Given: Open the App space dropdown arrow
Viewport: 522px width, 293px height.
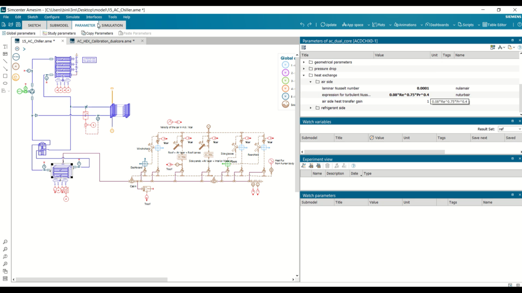Looking at the screenshot, I should [368, 25].
